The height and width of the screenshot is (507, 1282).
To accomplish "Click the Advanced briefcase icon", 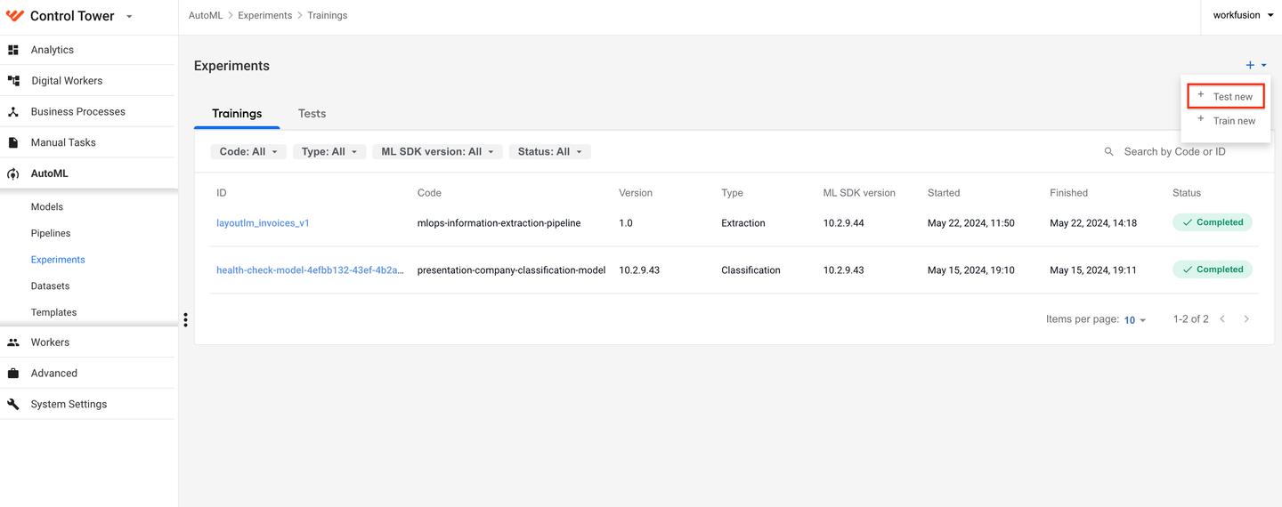I will (x=13, y=374).
